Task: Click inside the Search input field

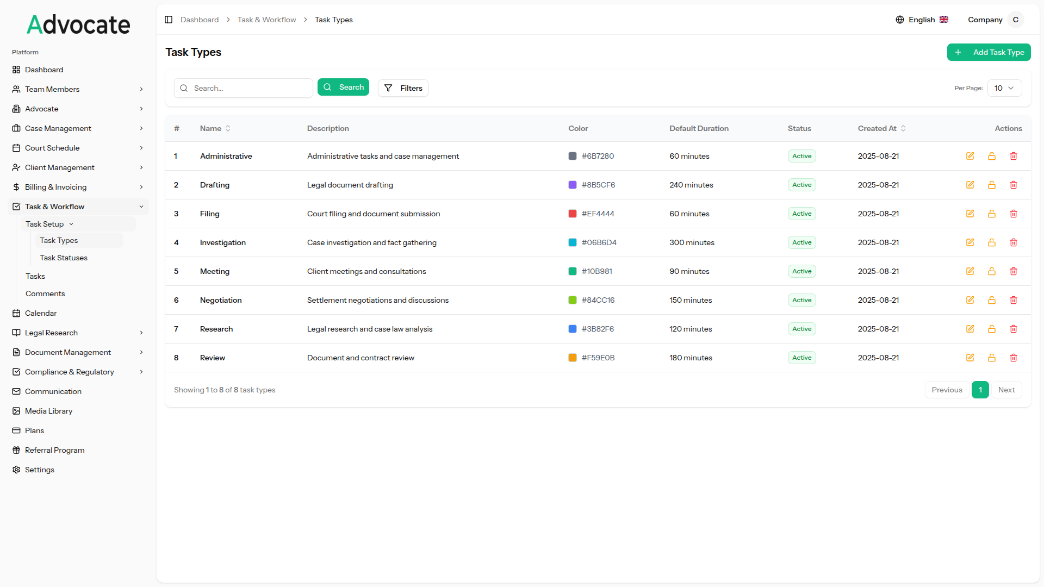Action: (x=245, y=88)
